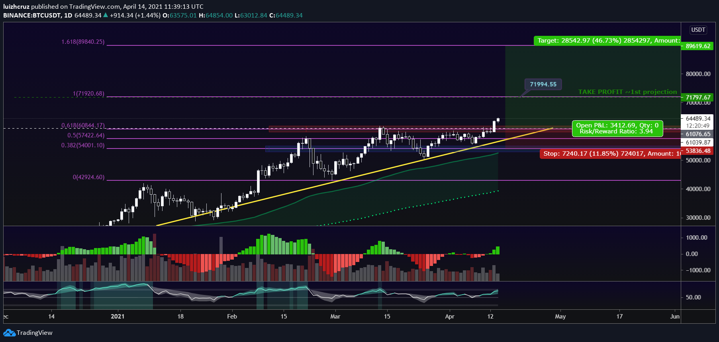The width and height of the screenshot is (719, 342).
Task: Click the 30000.00 price axis label
Action: click(x=698, y=218)
